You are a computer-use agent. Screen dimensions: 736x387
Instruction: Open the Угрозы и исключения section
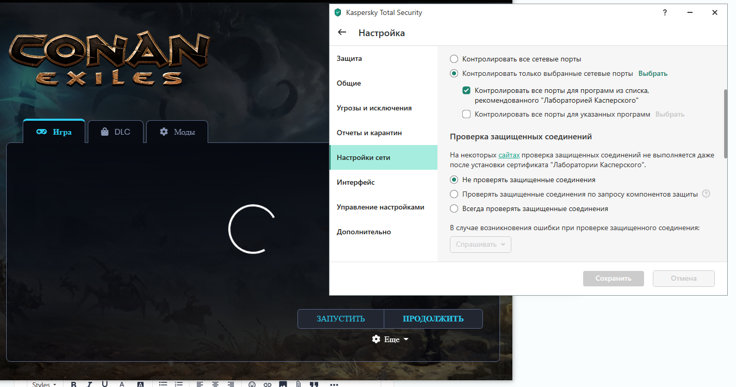(x=383, y=108)
